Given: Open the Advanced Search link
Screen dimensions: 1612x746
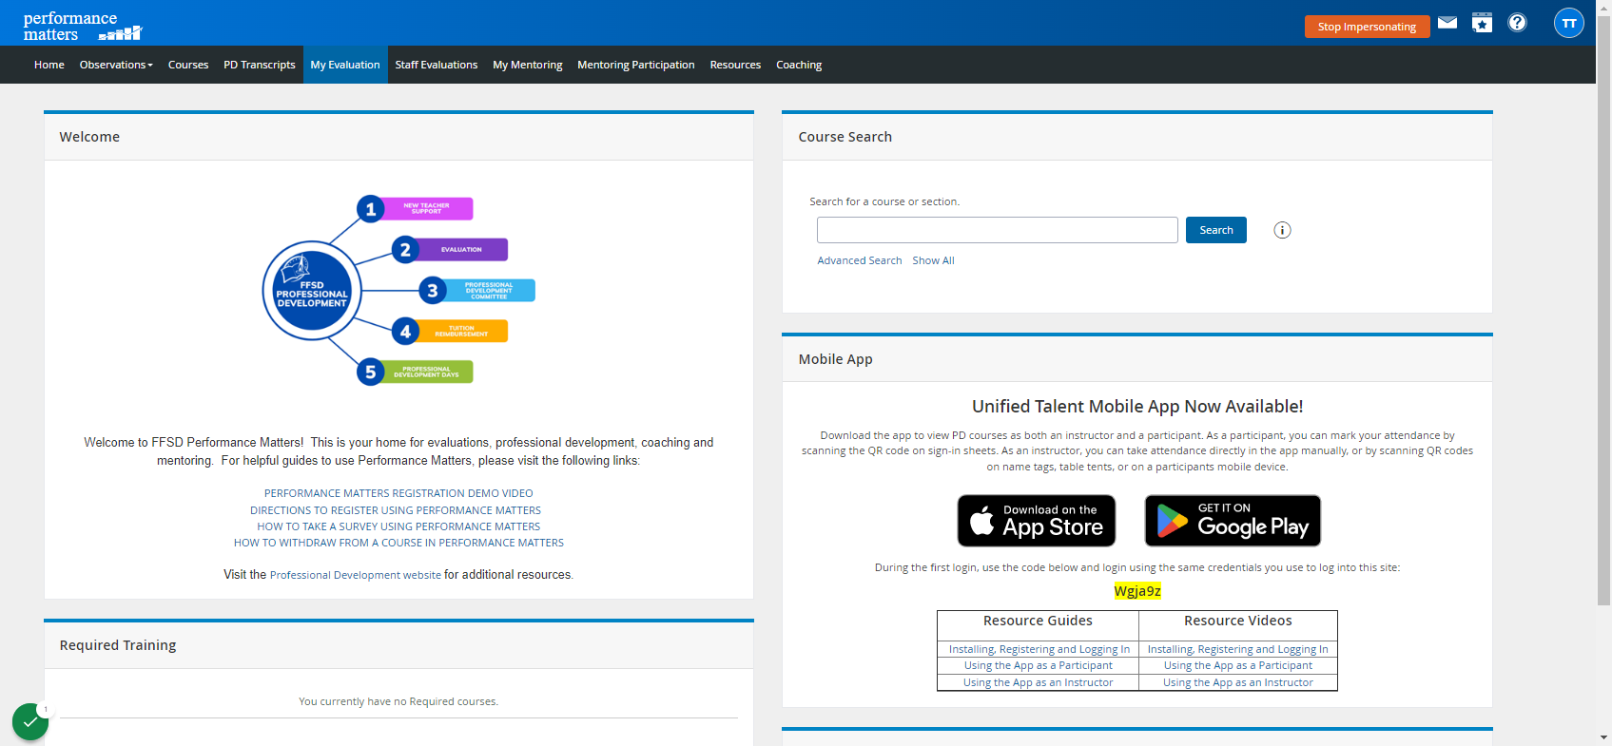Looking at the screenshot, I should click(x=860, y=260).
